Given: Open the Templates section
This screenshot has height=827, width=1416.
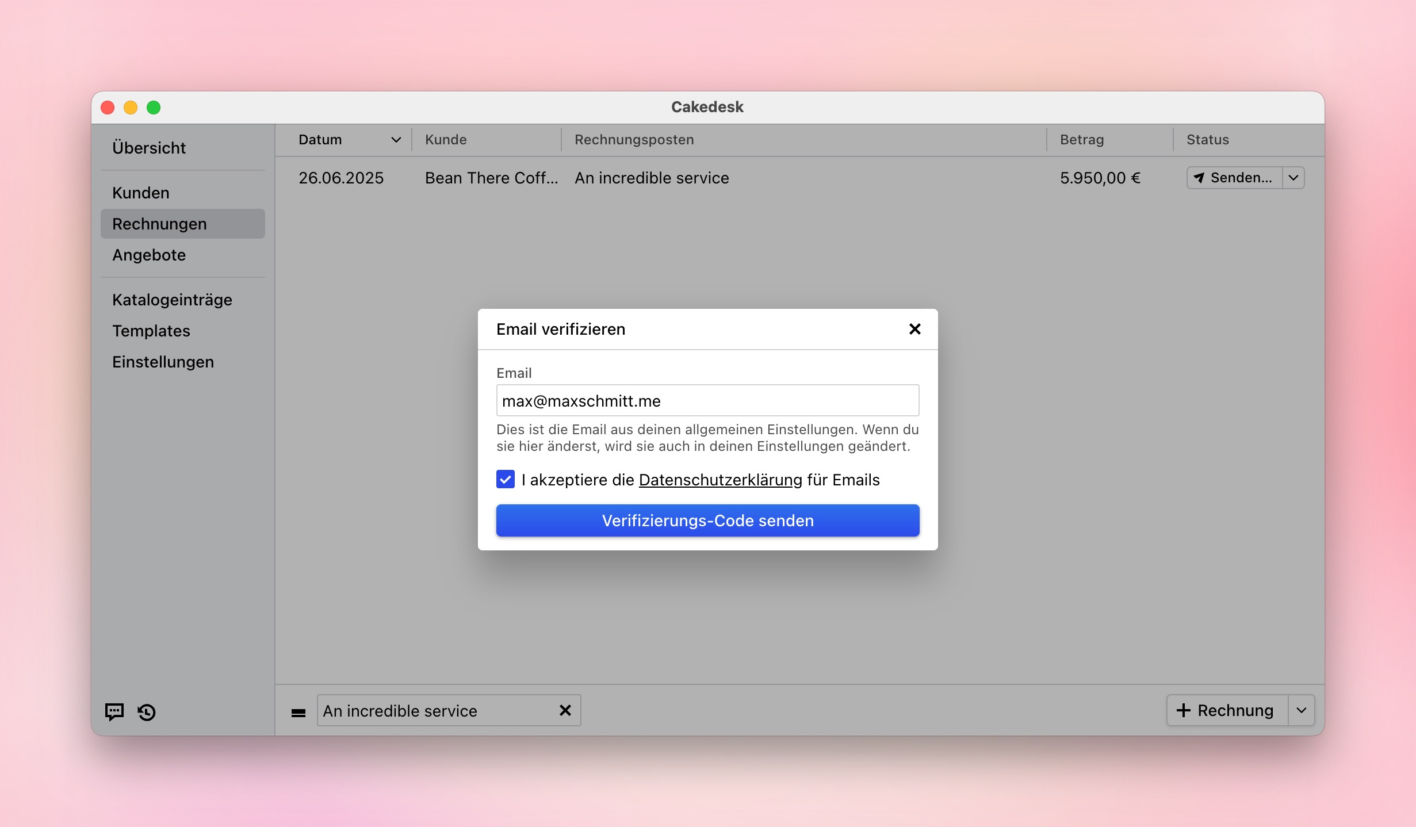Looking at the screenshot, I should click(x=151, y=331).
